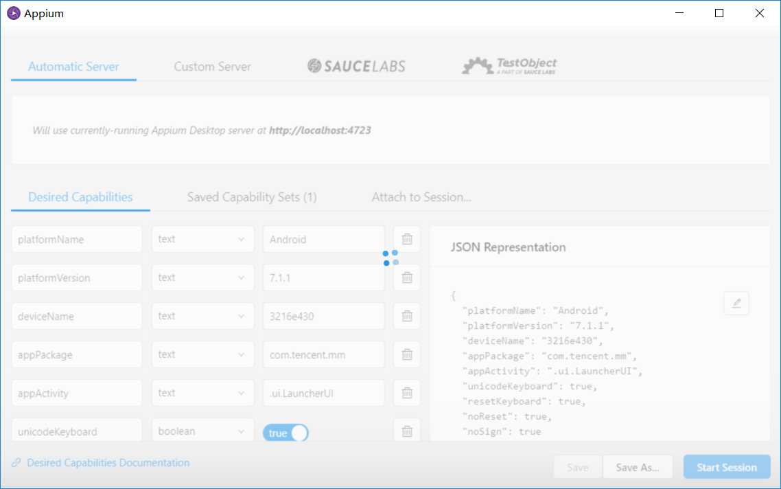Open the type dropdown for appPackage
This screenshot has height=489, width=781.
click(202, 354)
